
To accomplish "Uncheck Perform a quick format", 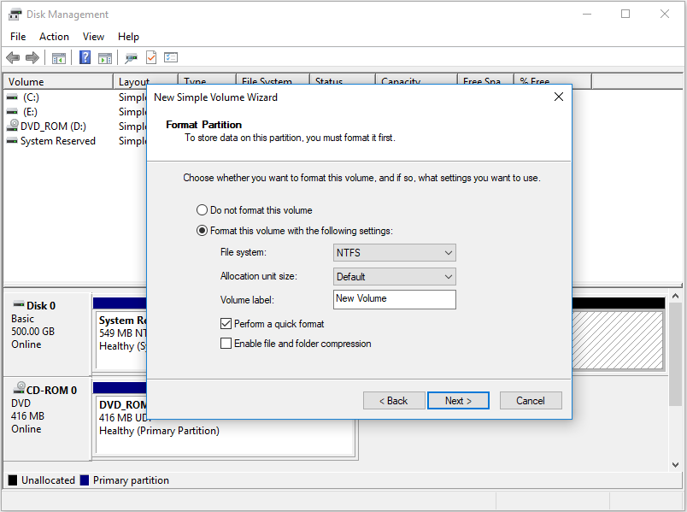I will pyautogui.click(x=226, y=324).
